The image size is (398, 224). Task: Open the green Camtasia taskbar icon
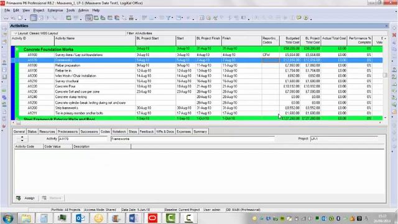170,218
